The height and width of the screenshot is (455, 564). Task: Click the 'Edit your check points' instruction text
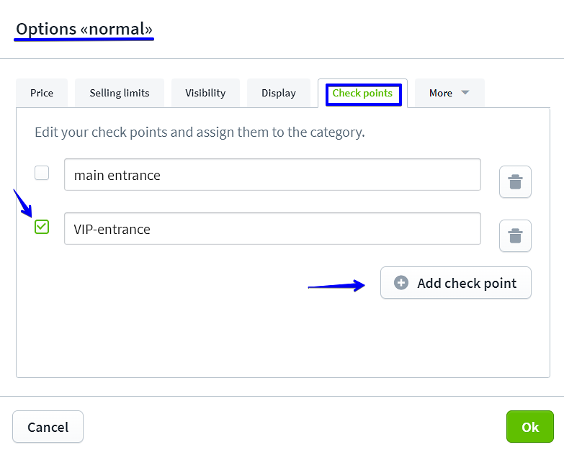200,132
